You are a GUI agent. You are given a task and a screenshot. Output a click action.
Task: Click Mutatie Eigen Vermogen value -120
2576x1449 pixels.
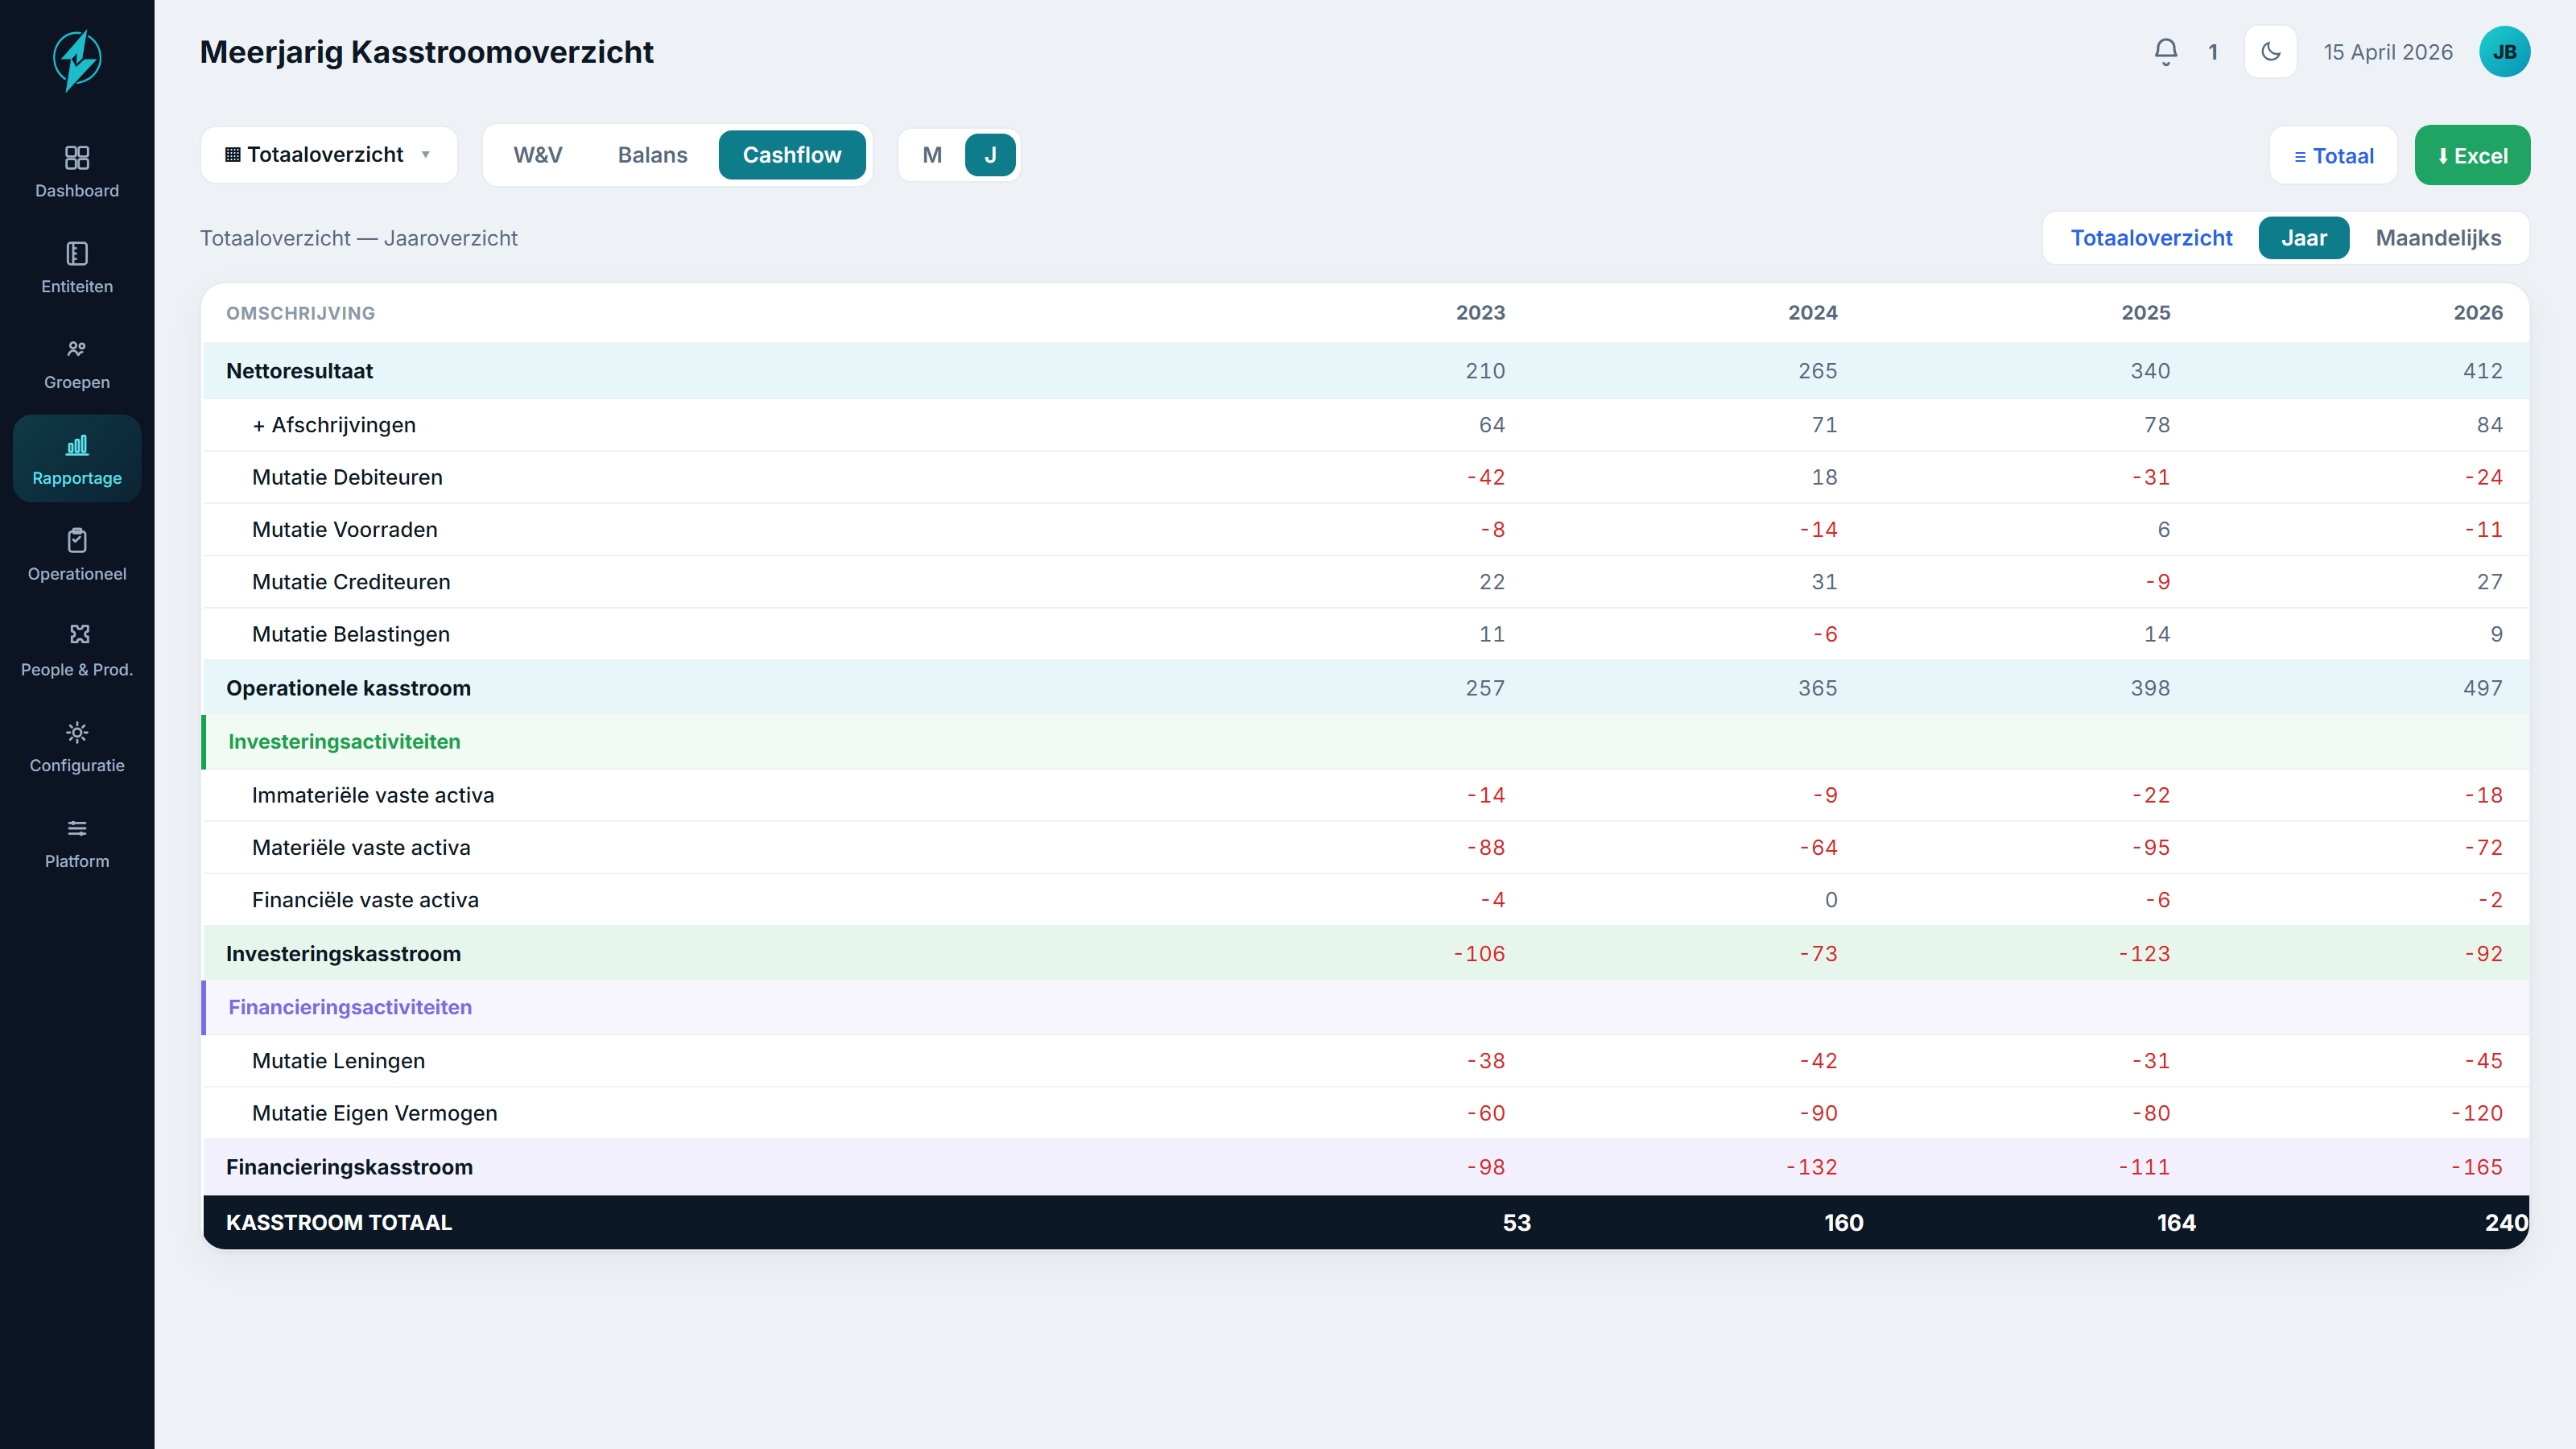pyautogui.click(x=2476, y=1113)
